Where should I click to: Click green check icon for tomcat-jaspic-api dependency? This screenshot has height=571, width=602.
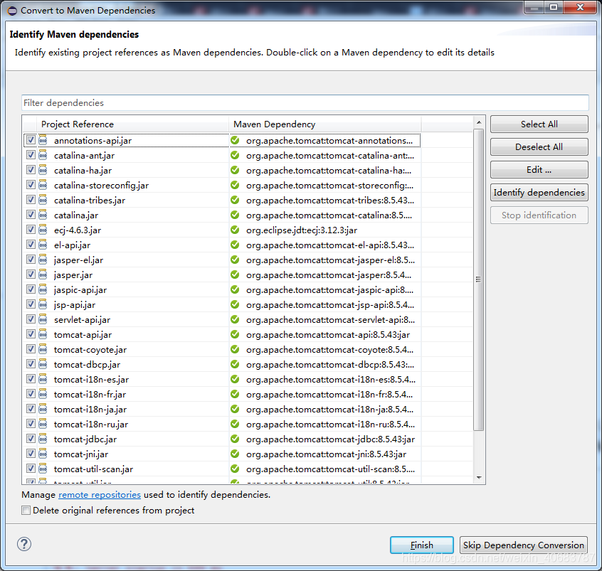[235, 289]
